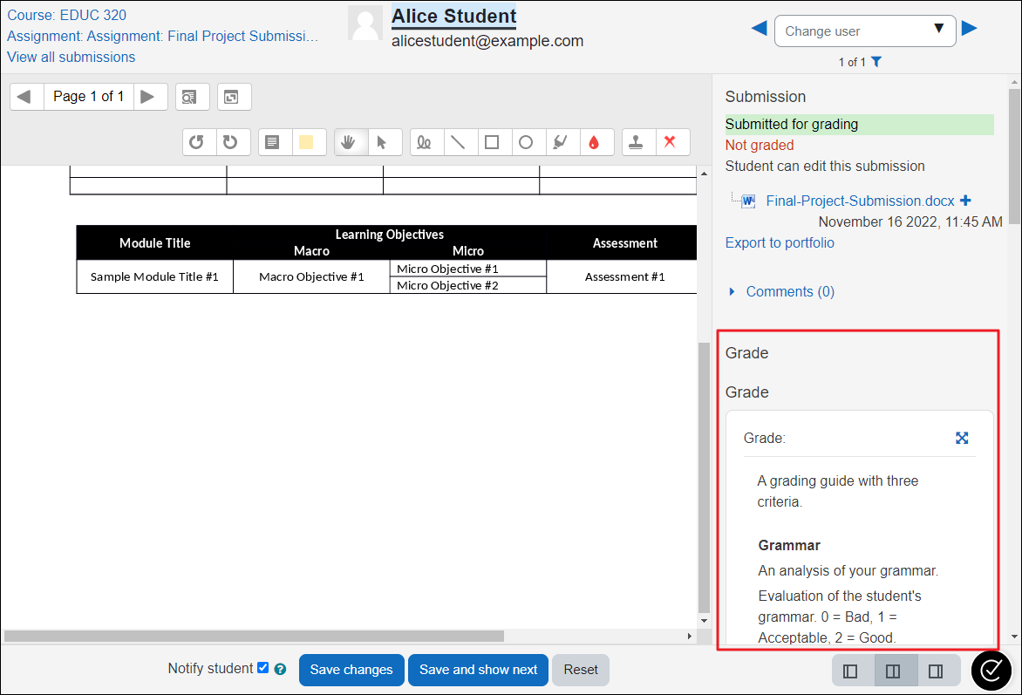Screen dimensions: 1022x695
Task: Choose the Rectangle annotation tool
Action: pos(494,140)
